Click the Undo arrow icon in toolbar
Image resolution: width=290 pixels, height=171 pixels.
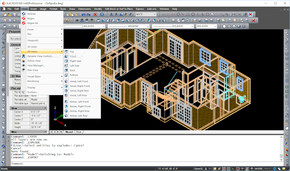pos(83,14)
